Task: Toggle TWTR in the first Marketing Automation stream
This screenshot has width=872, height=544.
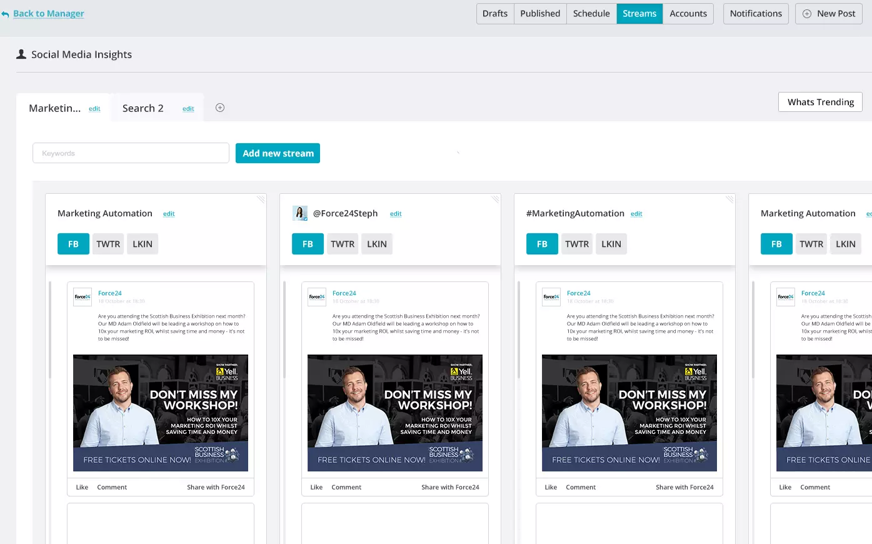Action: [x=108, y=244]
